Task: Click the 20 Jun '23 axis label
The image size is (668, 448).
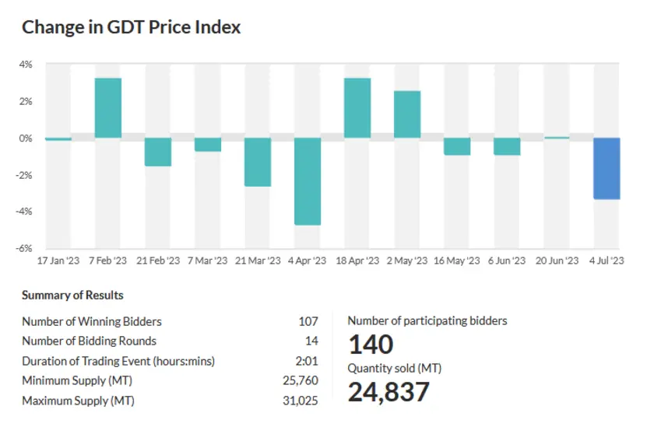Action: point(557,261)
